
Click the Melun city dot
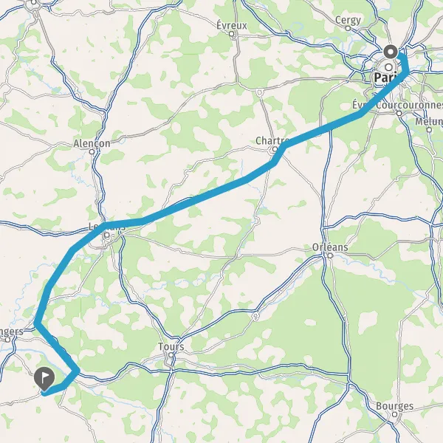[429, 130]
